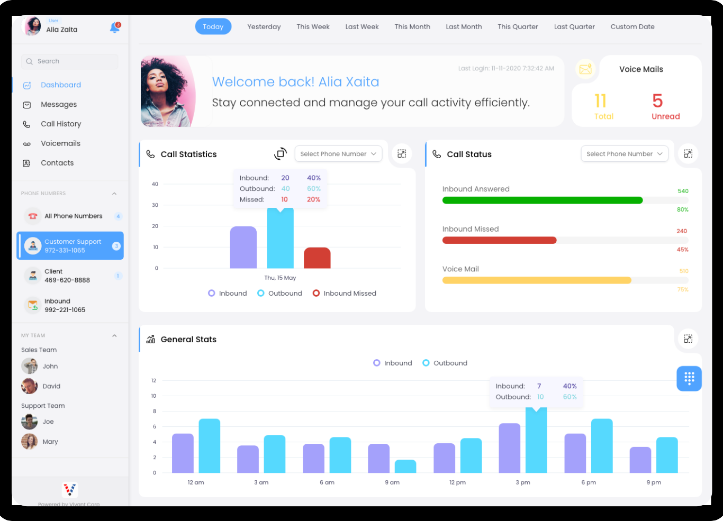The width and height of the screenshot is (723, 521).
Task: Select the Customer Support phone number
Action: 70,246
